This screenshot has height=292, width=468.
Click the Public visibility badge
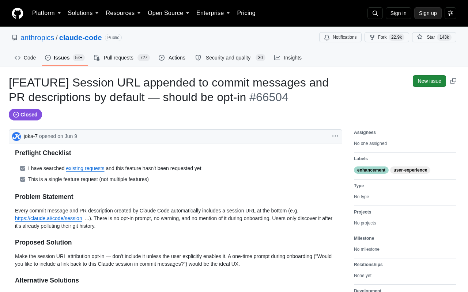click(113, 38)
